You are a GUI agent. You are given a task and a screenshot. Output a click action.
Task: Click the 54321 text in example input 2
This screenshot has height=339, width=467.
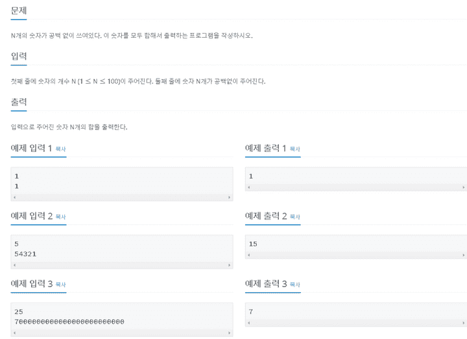(25, 254)
